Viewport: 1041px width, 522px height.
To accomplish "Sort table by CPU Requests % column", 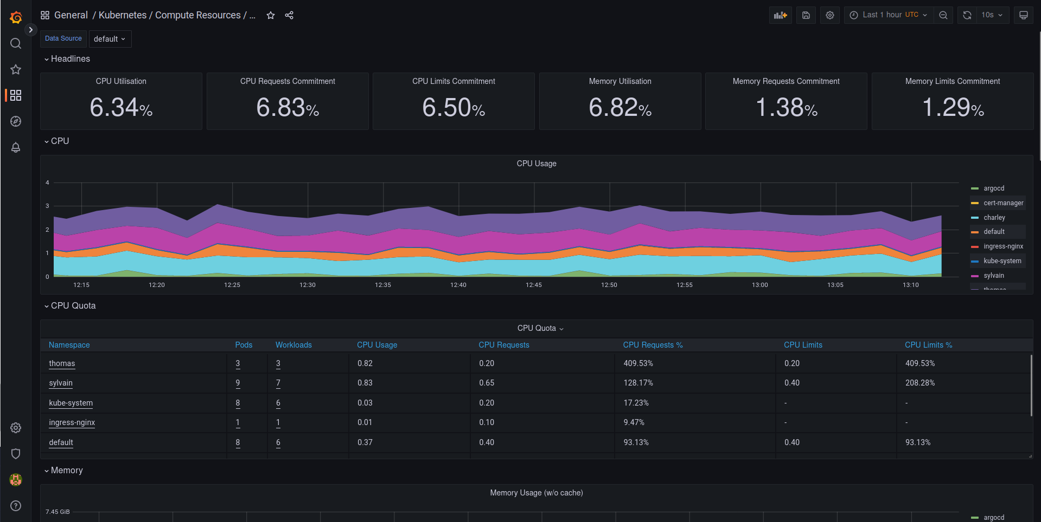I will [653, 345].
